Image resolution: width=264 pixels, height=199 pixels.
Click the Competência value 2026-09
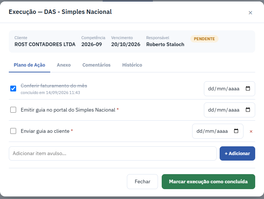pyautogui.click(x=92, y=44)
